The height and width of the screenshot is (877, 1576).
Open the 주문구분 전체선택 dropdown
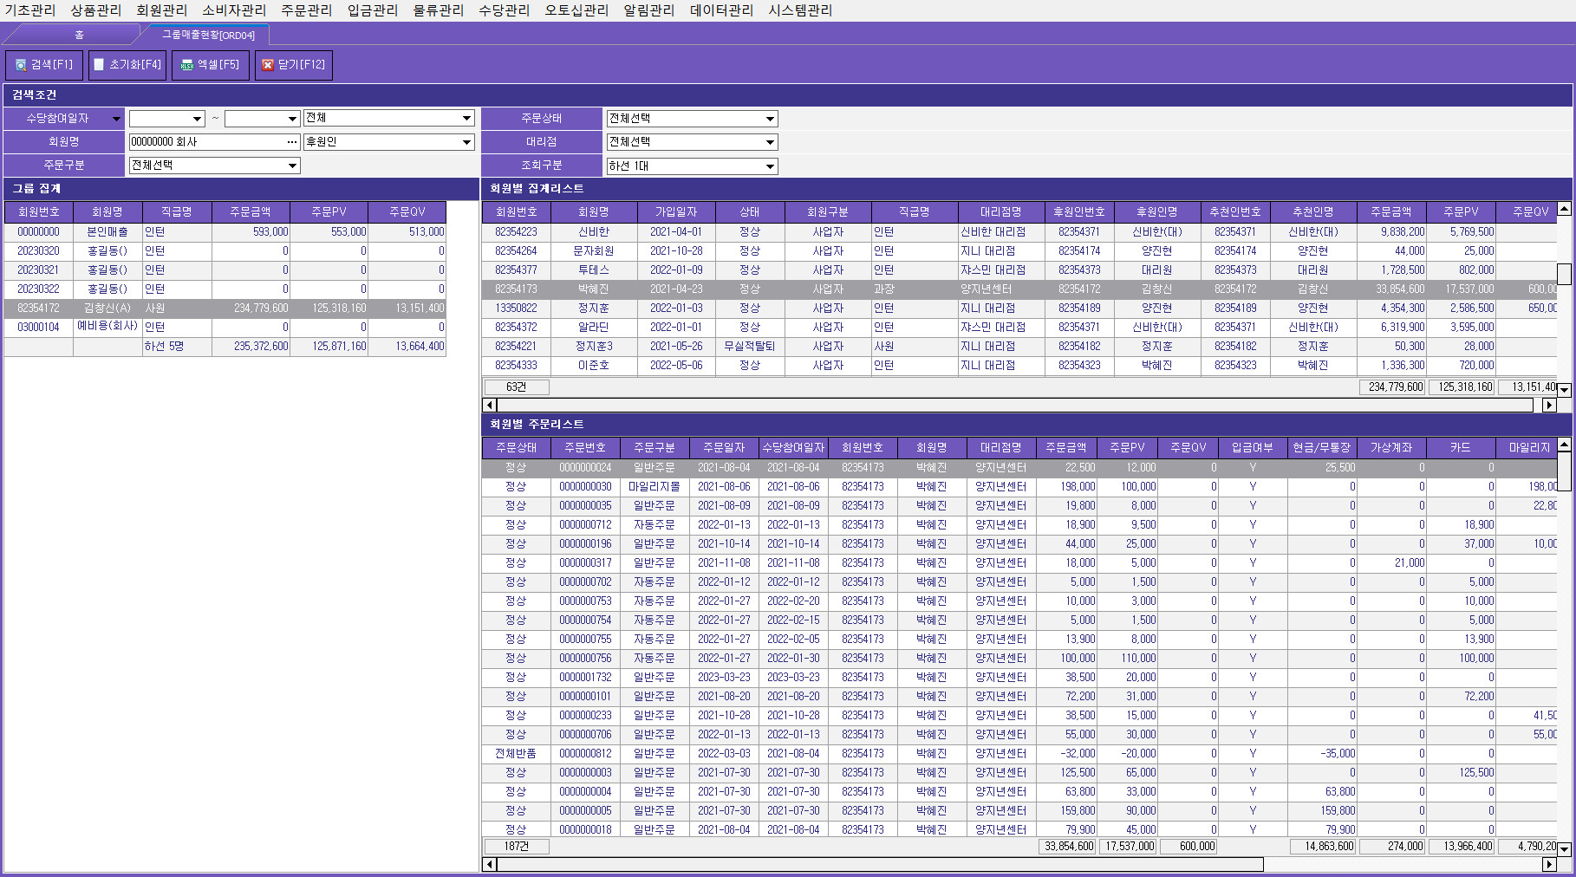click(292, 166)
